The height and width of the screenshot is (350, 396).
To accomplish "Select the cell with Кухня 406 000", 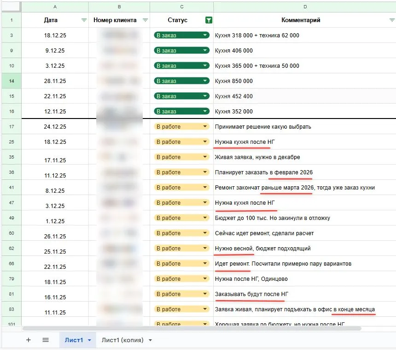I will click(x=304, y=51).
